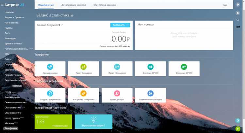Open Роботизация бизнеса in the sidebar
Screen dimensions: 245x133
[x=16, y=49]
